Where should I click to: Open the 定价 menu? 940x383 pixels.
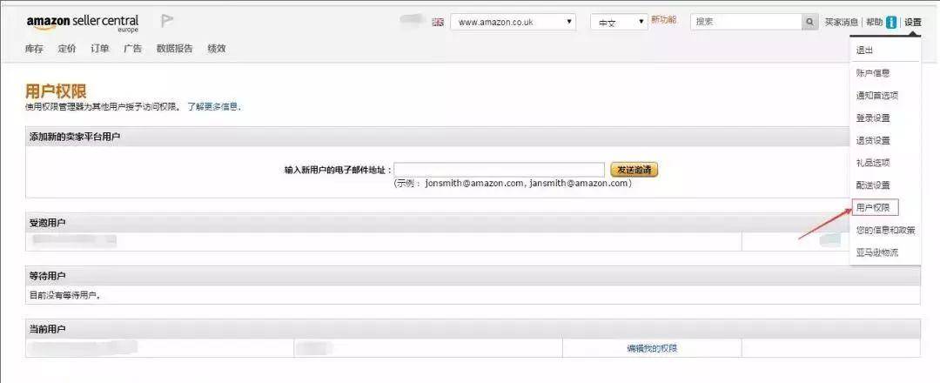point(67,49)
